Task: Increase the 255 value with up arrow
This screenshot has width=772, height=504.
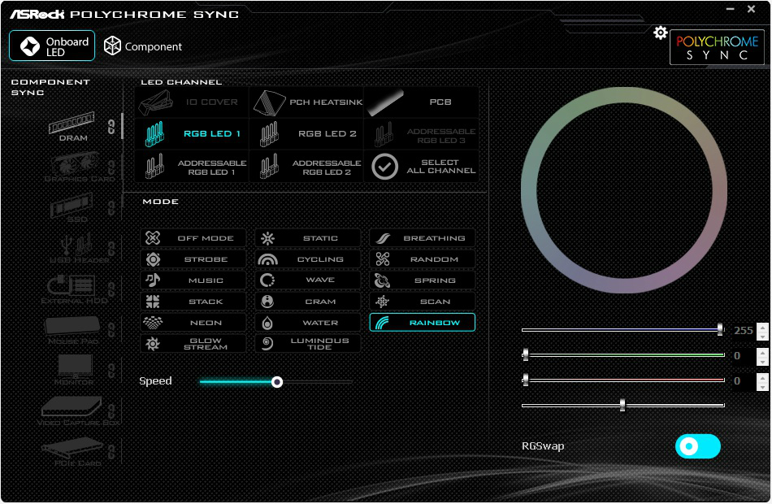Action: coord(762,326)
